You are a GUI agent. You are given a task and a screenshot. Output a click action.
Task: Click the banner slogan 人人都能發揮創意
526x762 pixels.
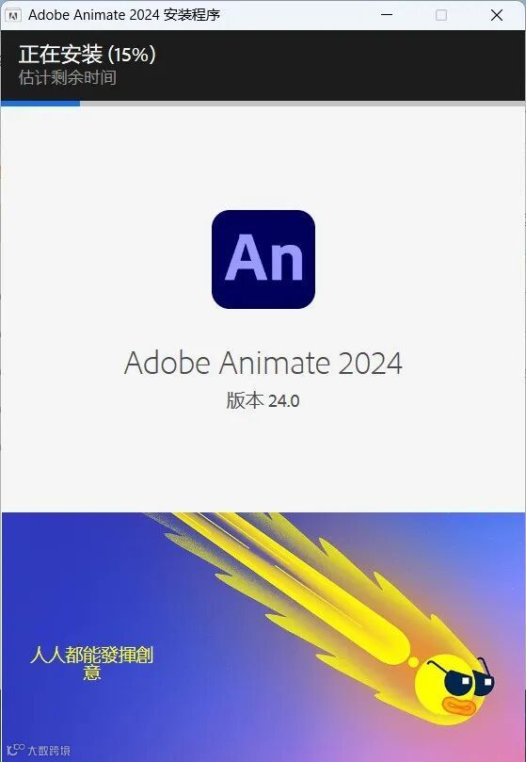91,663
